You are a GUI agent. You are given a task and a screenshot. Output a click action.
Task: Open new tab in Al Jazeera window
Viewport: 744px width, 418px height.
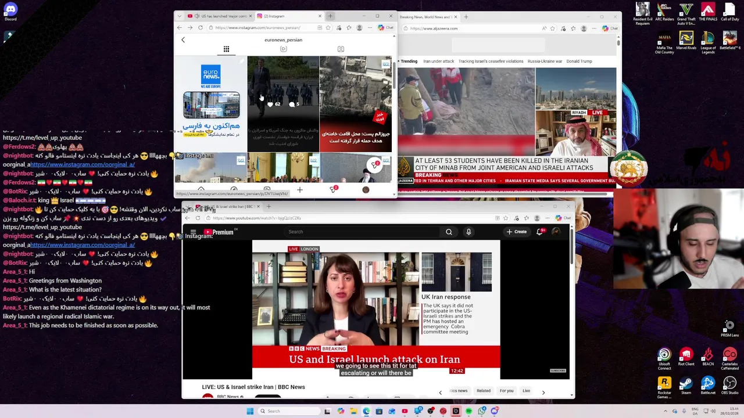coord(466,17)
